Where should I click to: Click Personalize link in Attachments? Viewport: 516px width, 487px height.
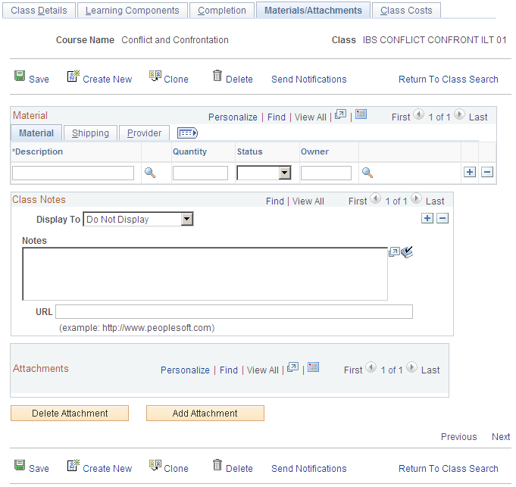click(x=186, y=370)
